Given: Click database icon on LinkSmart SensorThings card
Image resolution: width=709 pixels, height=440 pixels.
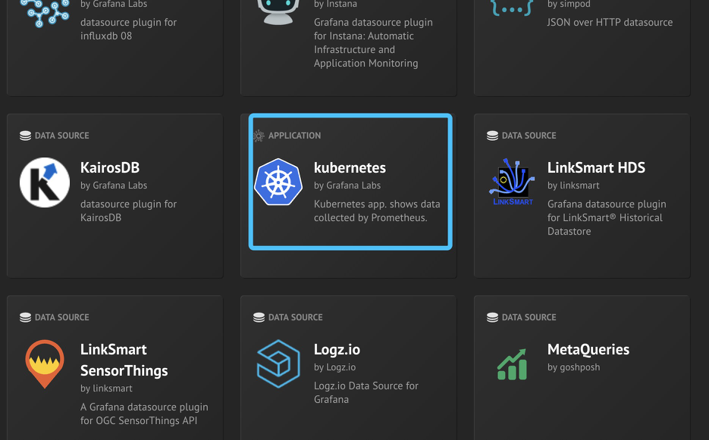Looking at the screenshot, I should tap(25, 317).
